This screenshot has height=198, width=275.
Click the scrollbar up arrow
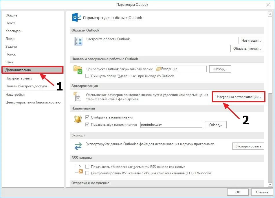(x=270, y=14)
